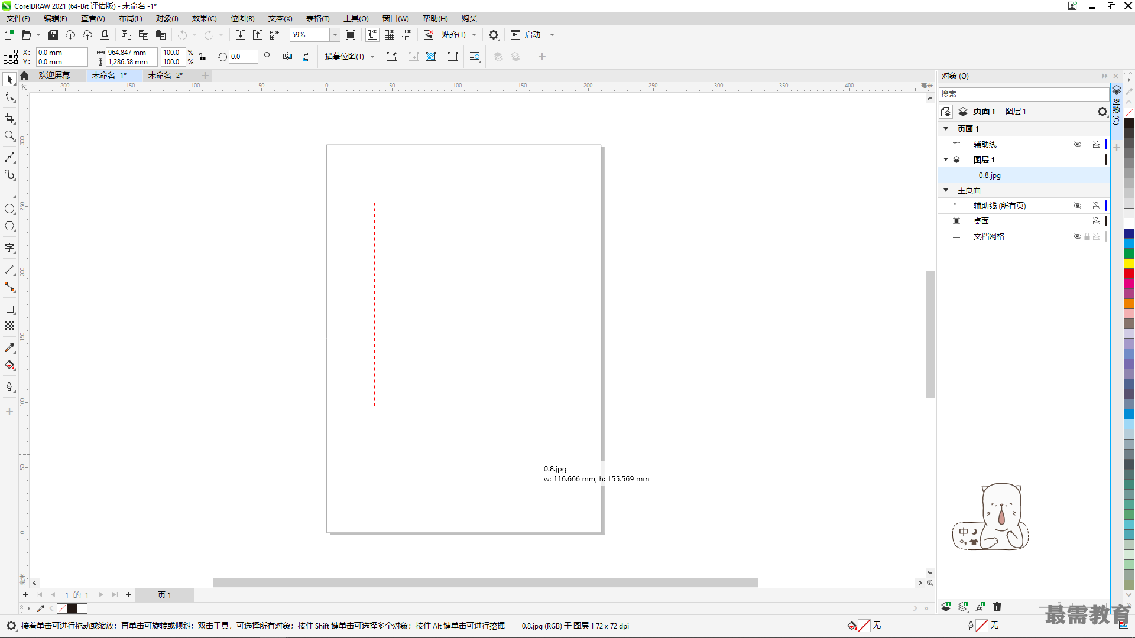Activate the Zoom tool in toolbox
The height and width of the screenshot is (638, 1135).
(x=9, y=136)
